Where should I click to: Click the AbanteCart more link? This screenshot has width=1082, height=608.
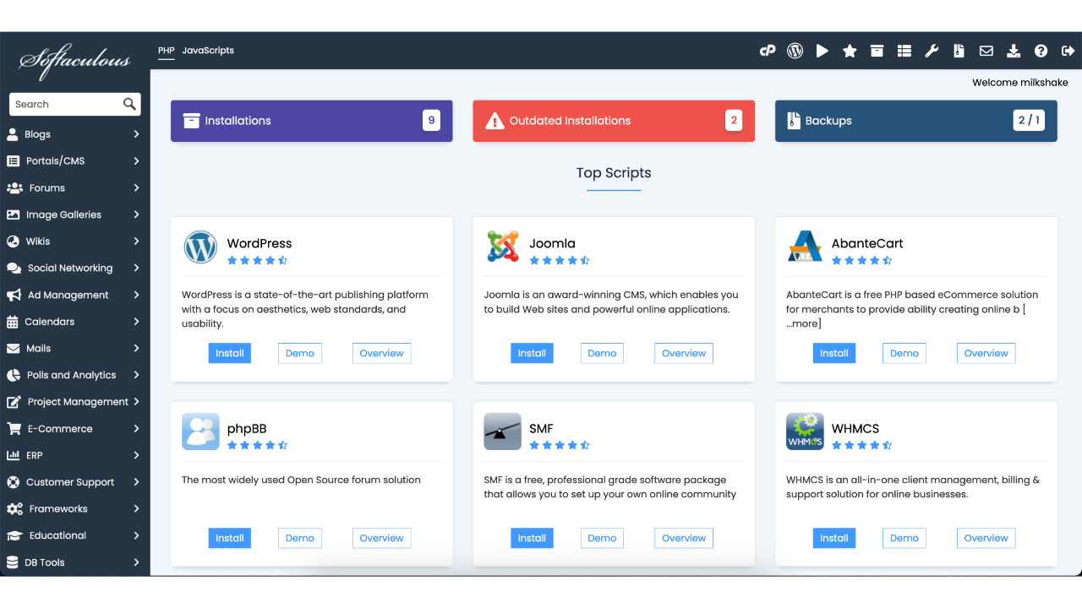pyautogui.click(x=804, y=323)
